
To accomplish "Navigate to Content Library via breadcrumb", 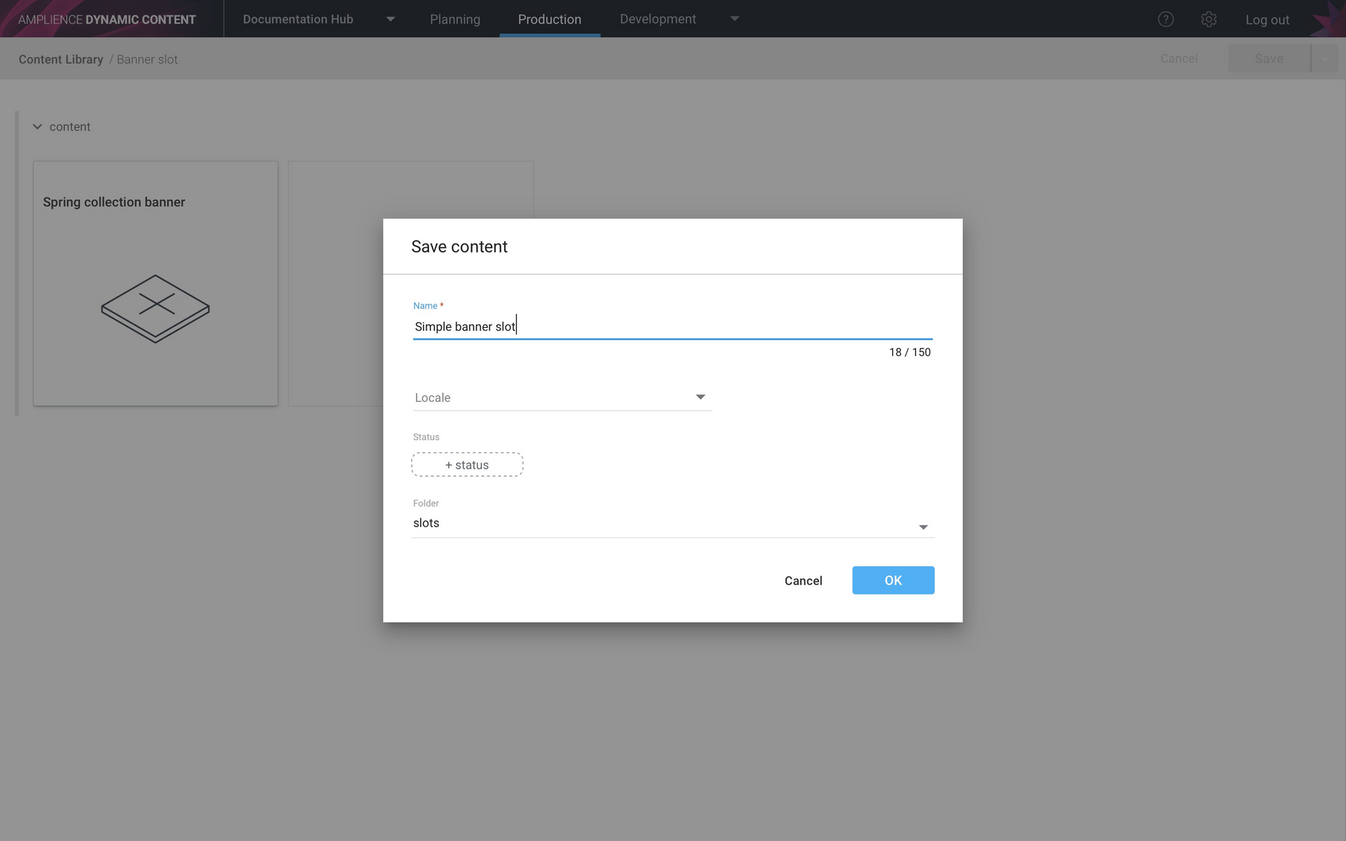I will [61, 59].
